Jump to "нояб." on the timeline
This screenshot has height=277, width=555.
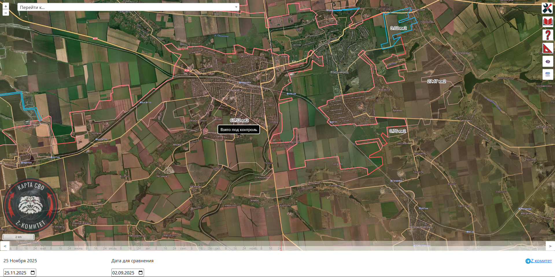(x=253, y=248)
